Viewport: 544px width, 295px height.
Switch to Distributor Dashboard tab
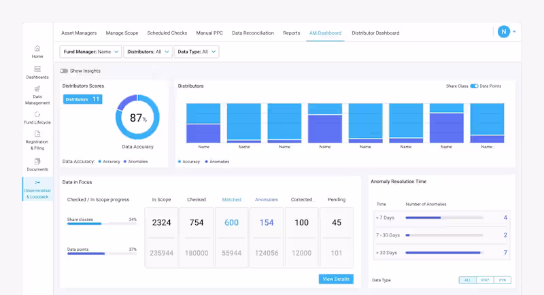pos(375,33)
